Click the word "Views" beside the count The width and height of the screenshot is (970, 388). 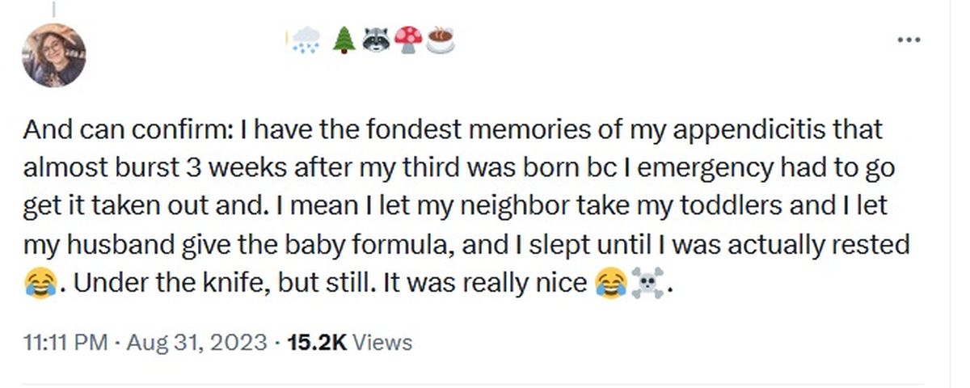383,343
